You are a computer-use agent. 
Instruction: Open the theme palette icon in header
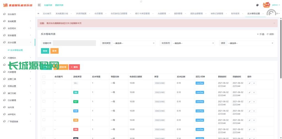257,5
